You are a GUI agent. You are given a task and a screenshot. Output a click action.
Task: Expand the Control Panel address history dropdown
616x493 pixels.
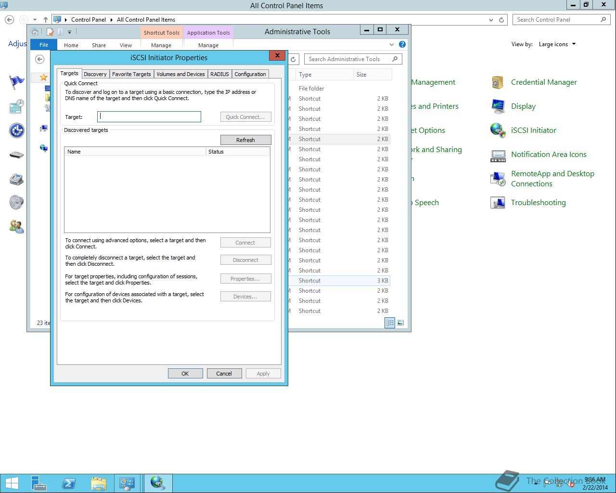[x=491, y=20]
